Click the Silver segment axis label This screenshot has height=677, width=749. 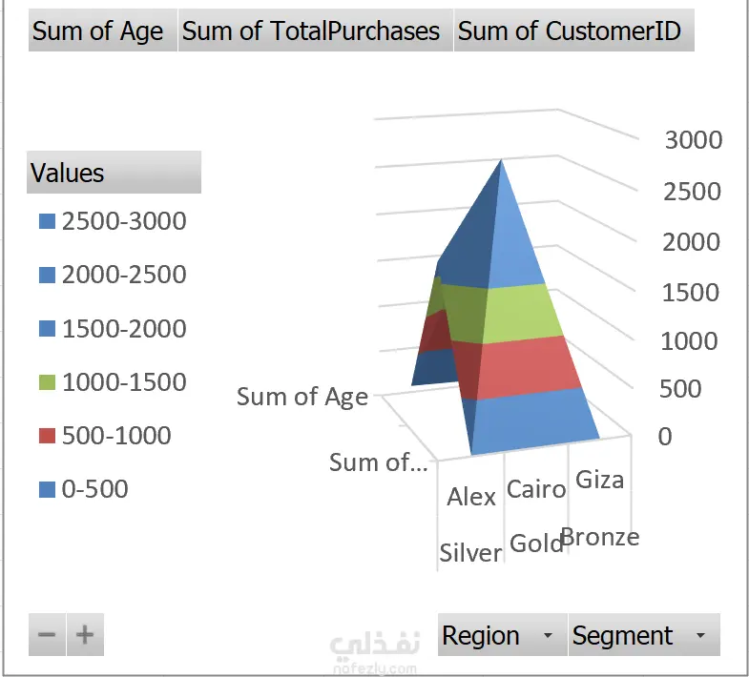pyautogui.click(x=470, y=553)
